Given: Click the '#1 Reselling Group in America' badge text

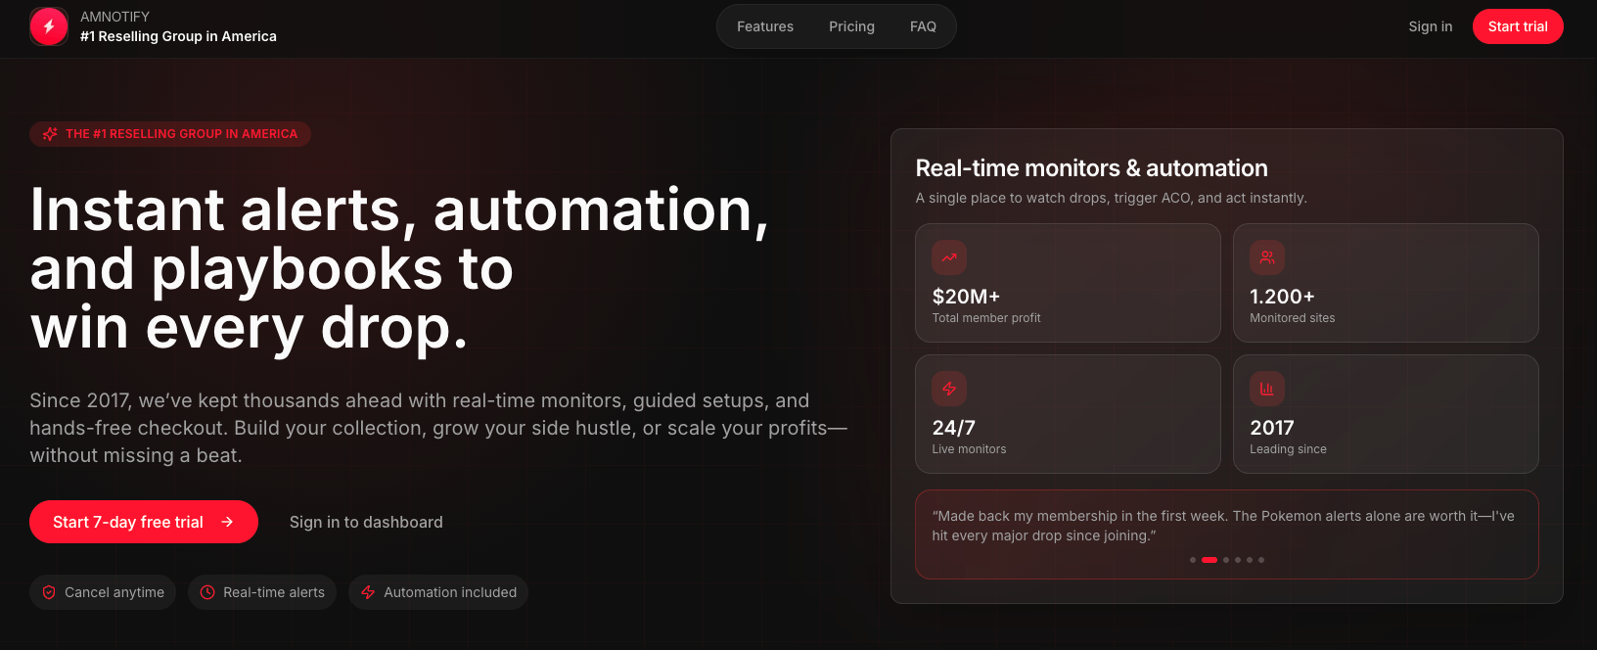Looking at the screenshot, I should [x=181, y=134].
